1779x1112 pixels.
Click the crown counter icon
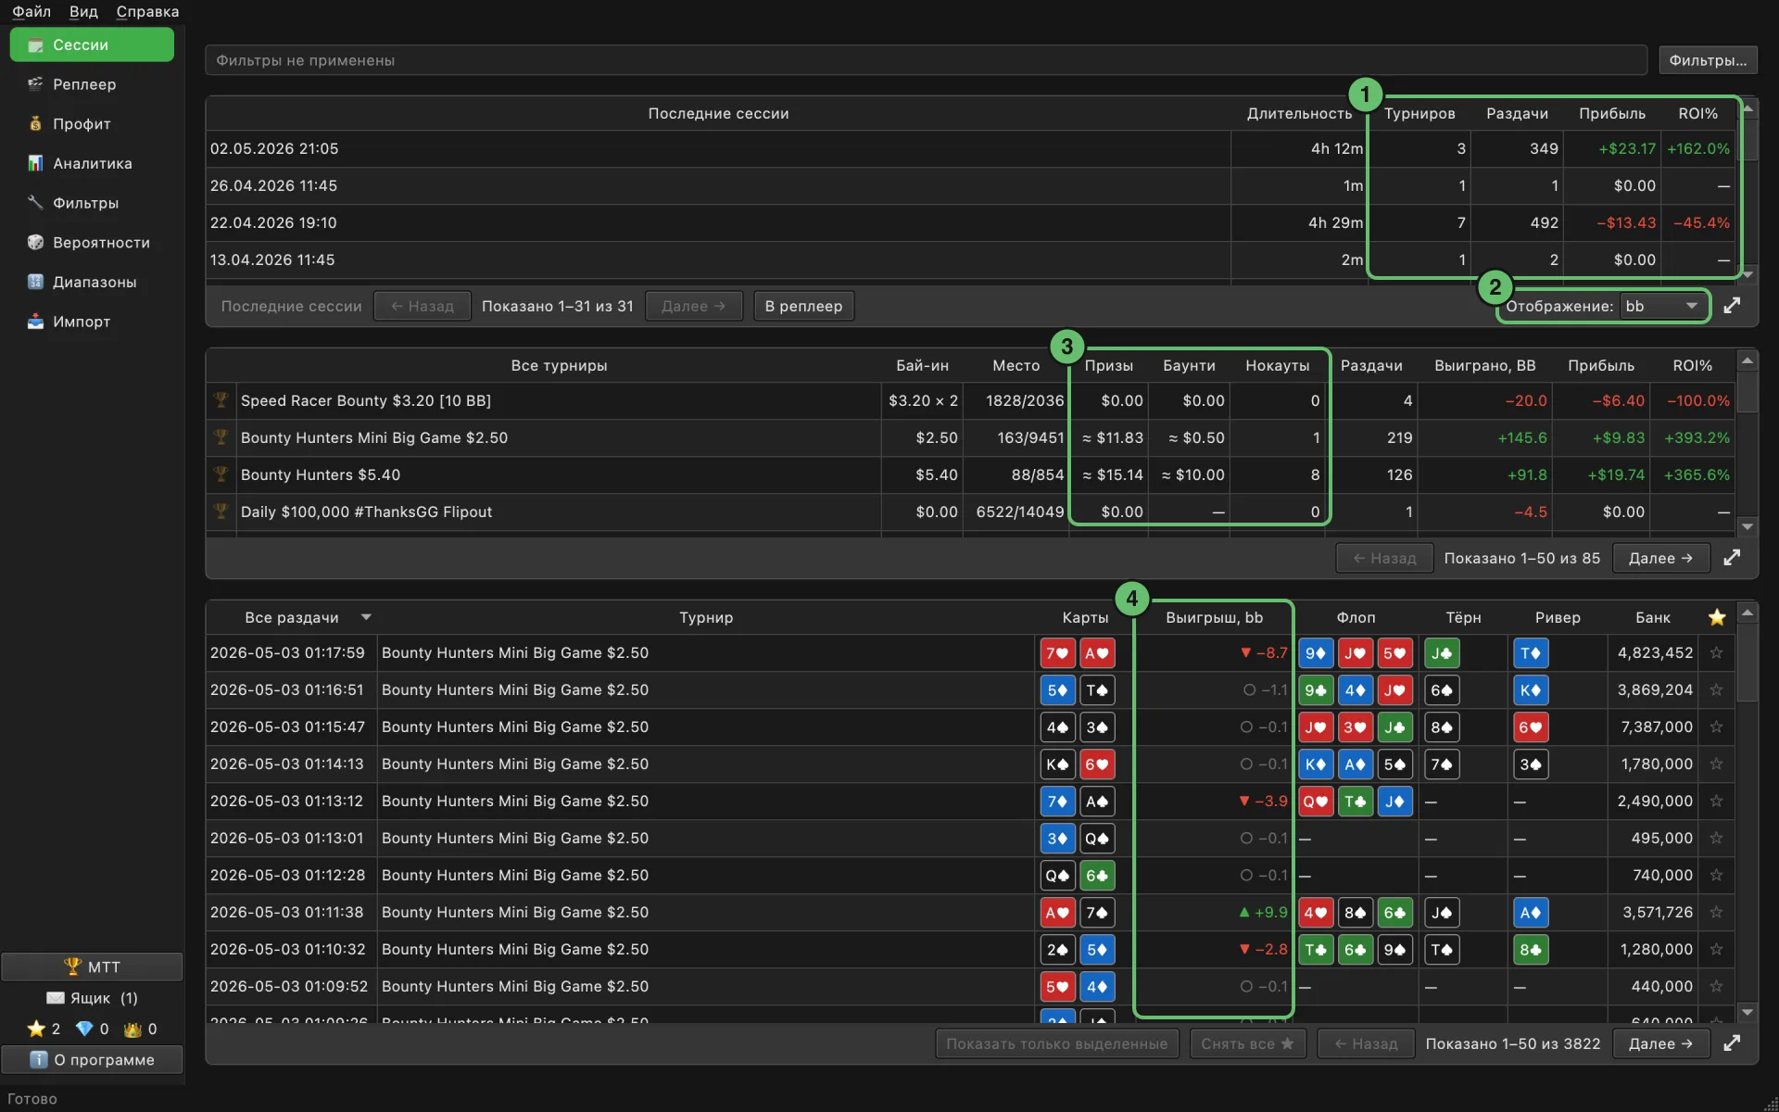tap(132, 1029)
